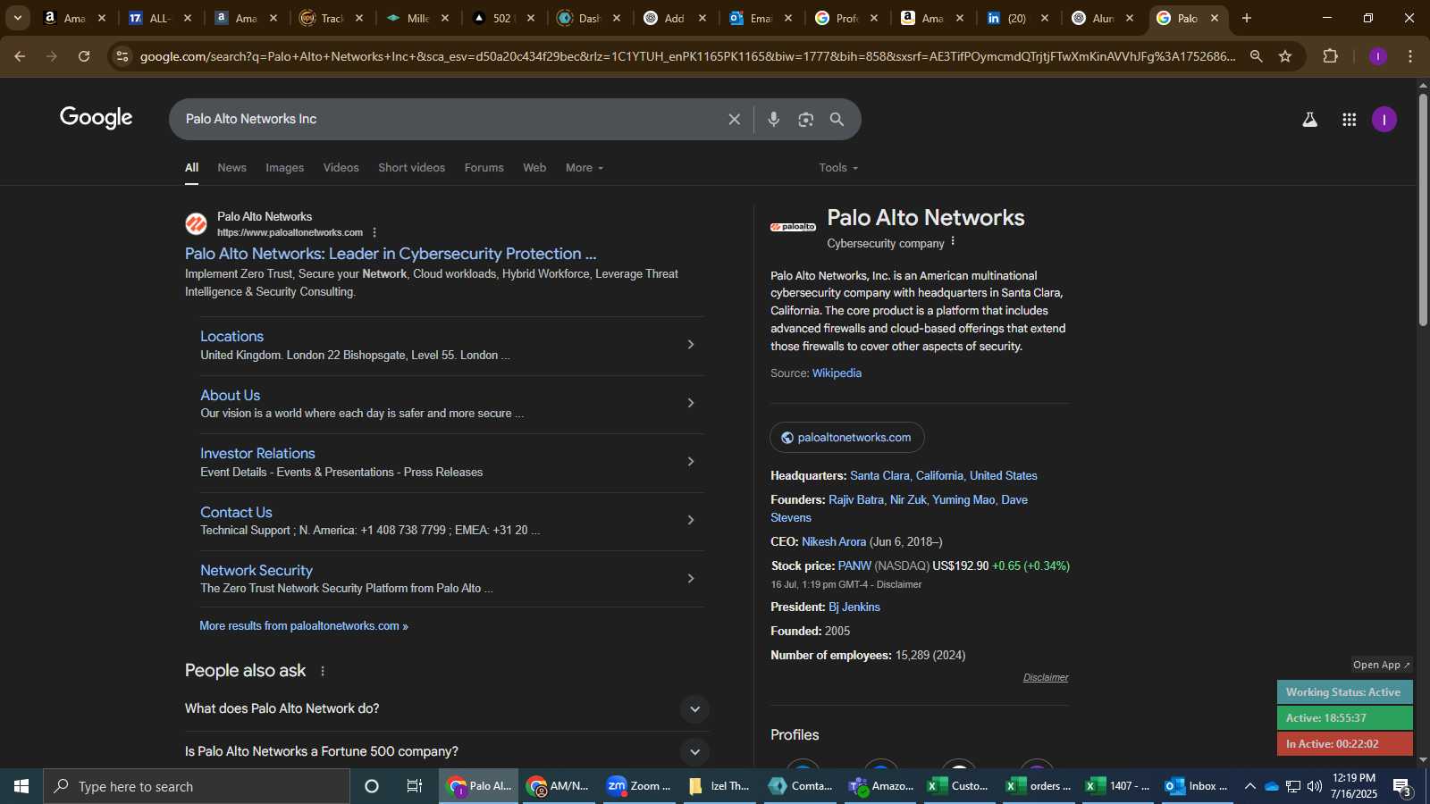
Task: Expand 'Is Palo Alto Networks a Fortune 500' question
Action: [694, 752]
